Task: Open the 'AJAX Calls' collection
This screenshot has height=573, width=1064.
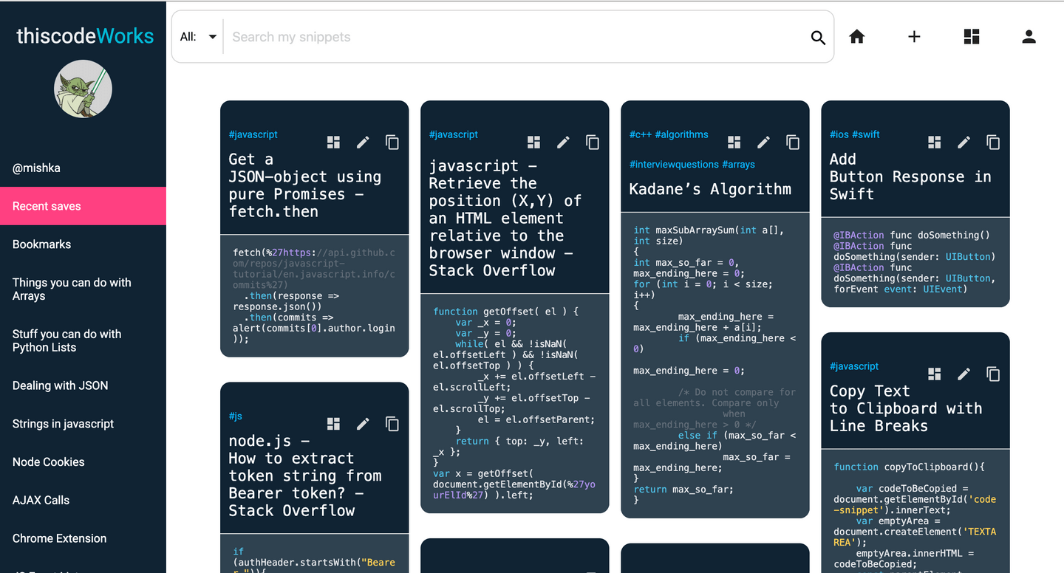Action: (x=41, y=500)
